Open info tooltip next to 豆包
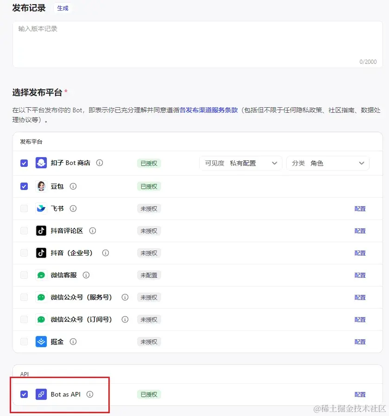Viewport: 389px width, 416px height. (x=73, y=186)
